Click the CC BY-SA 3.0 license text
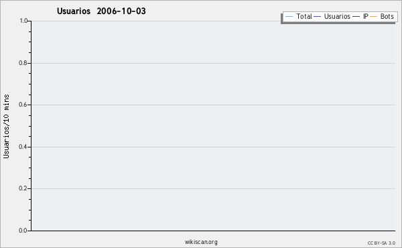The width and height of the screenshot is (402, 248). [381, 243]
